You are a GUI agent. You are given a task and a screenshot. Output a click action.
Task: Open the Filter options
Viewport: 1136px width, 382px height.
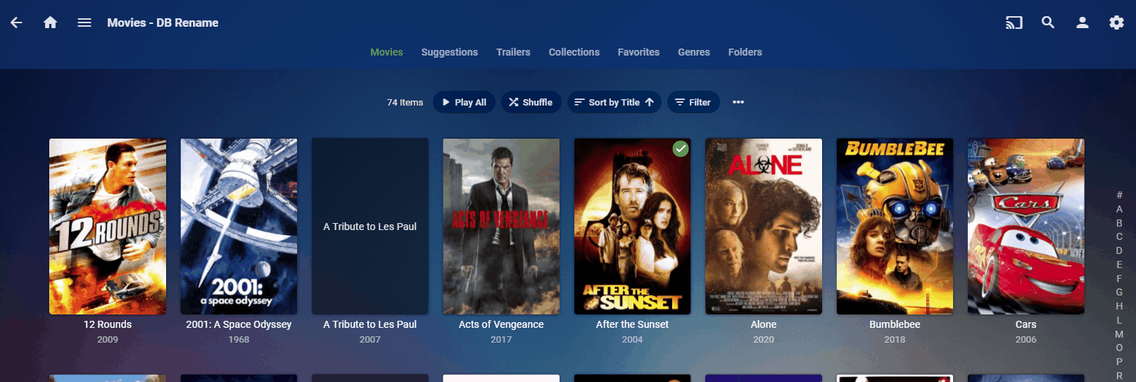(x=693, y=102)
